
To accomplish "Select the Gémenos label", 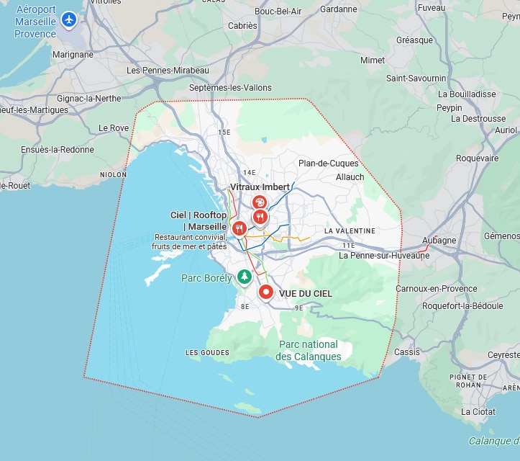I will 502,236.
